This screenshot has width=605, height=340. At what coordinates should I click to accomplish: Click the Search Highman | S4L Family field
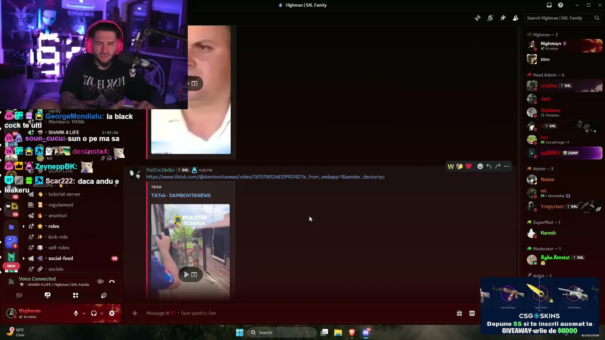[562, 18]
